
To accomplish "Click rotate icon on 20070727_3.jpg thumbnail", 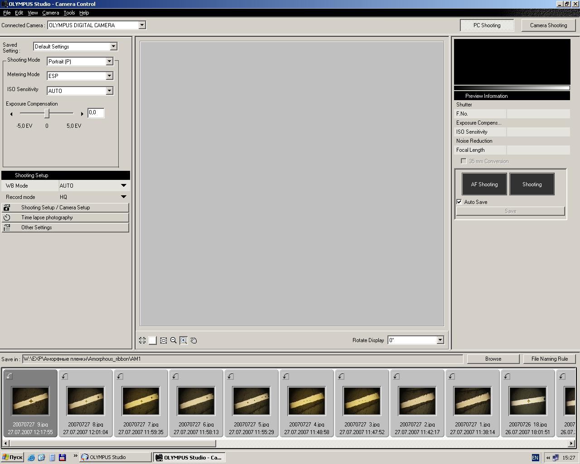I will (x=341, y=376).
